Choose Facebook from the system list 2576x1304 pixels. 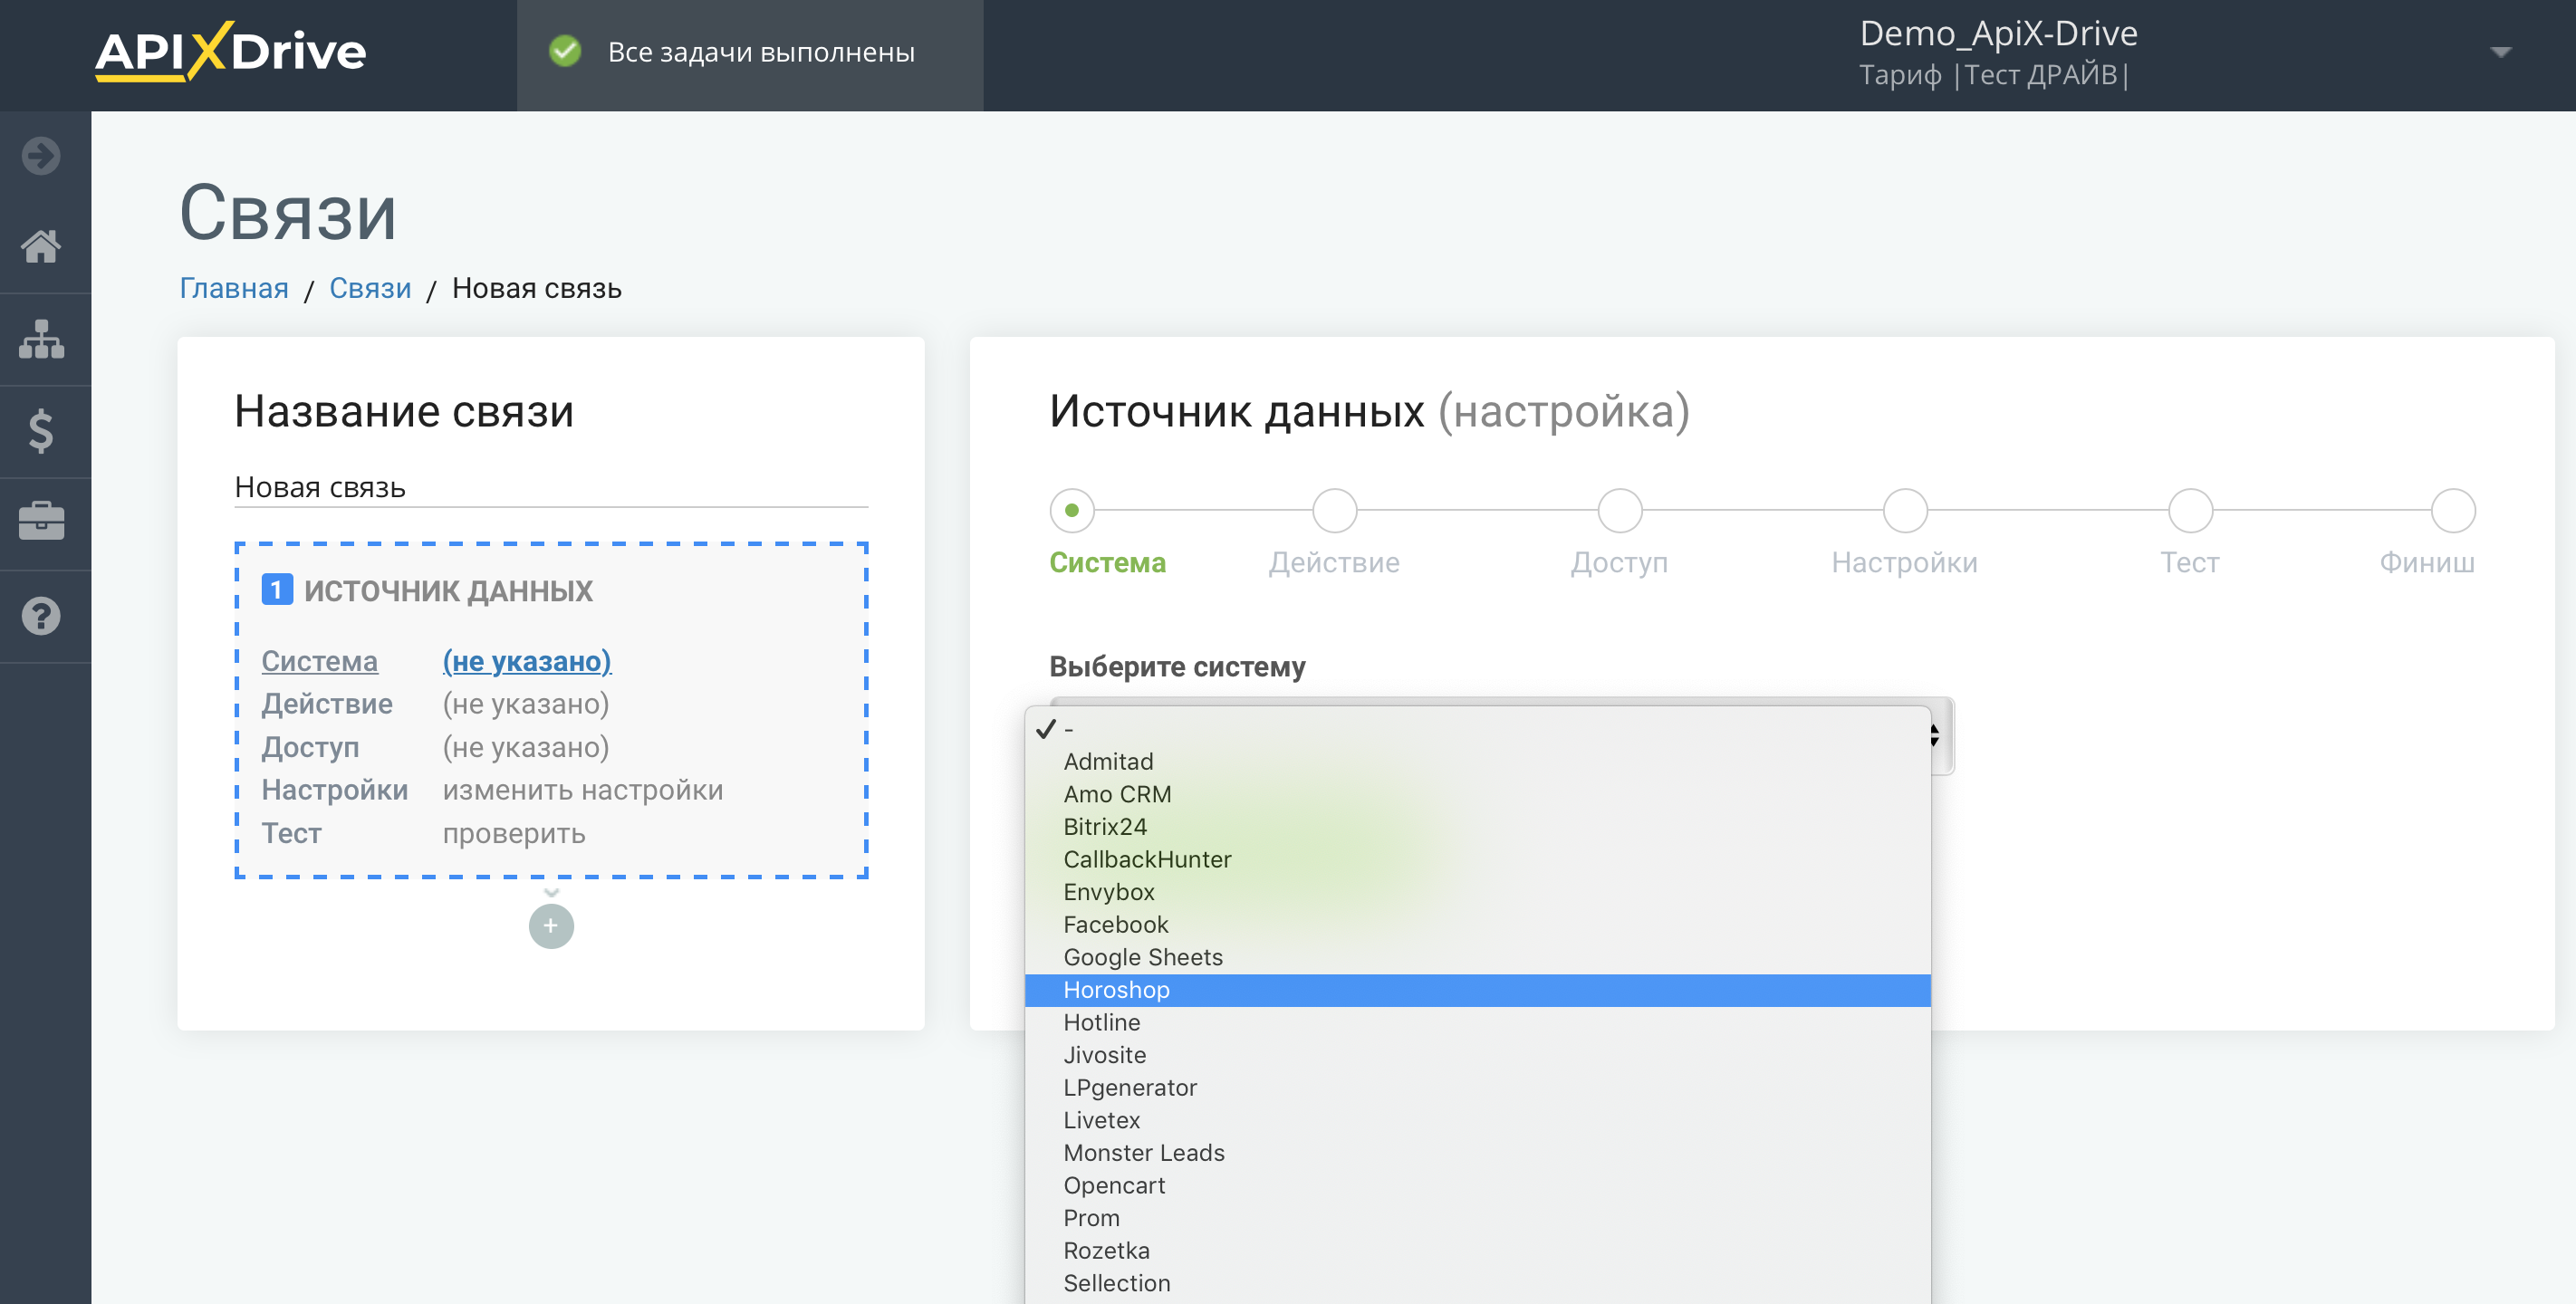tap(1477, 925)
